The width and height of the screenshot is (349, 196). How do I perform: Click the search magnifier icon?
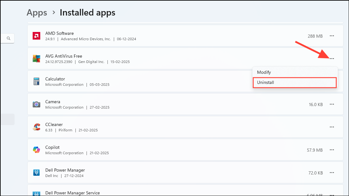(9, 38)
